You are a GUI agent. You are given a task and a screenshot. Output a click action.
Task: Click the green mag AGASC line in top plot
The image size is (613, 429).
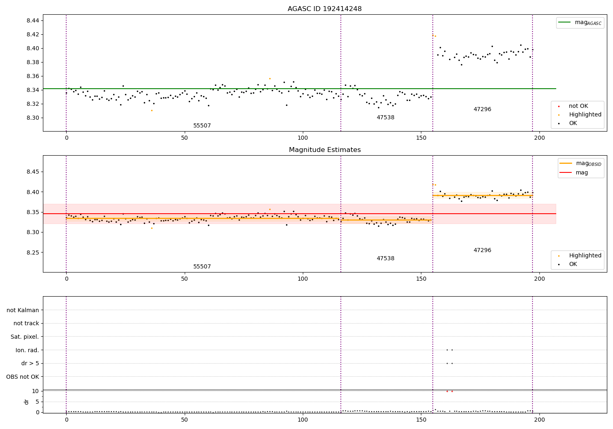pos(300,89)
